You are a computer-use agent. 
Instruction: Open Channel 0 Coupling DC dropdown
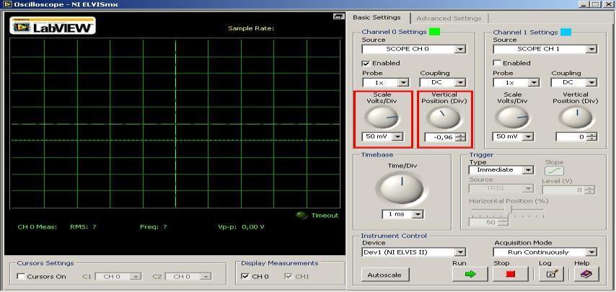click(x=442, y=82)
